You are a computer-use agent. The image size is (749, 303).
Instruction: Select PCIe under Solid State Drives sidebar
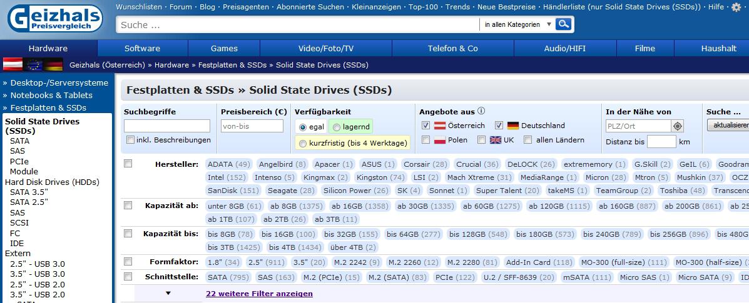(x=19, y=161)
